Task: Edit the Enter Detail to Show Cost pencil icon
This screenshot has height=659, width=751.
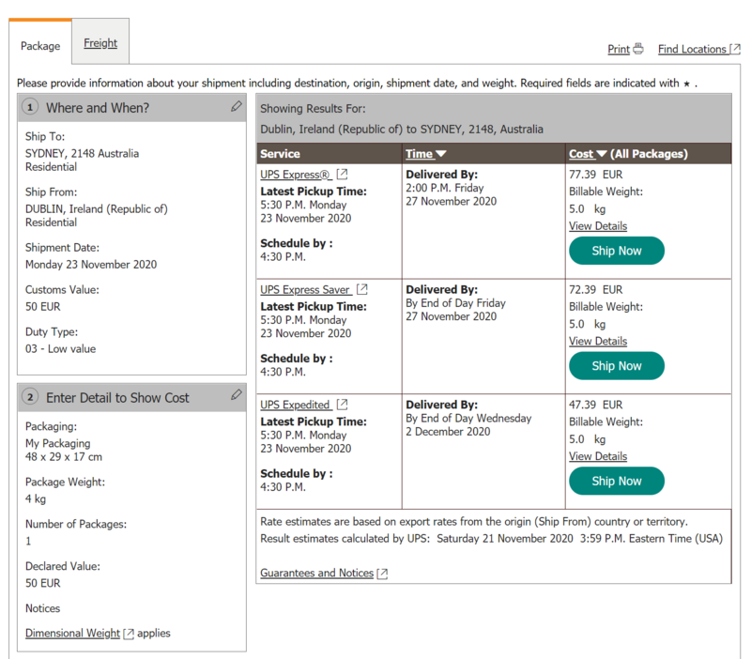Action: click(237, 394)
